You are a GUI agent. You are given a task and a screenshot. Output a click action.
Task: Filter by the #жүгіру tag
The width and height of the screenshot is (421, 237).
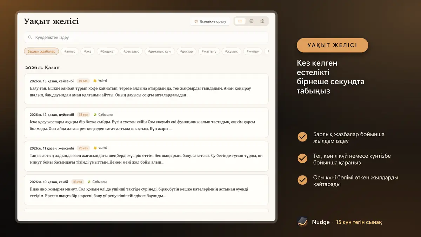pos(253,51)
